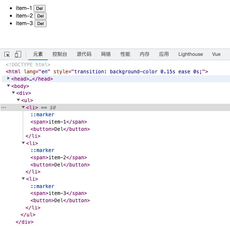The width and height of the screenshot is (230, 226).
Task: Select the ::marker line above span item-3
Action: [43, 186]
